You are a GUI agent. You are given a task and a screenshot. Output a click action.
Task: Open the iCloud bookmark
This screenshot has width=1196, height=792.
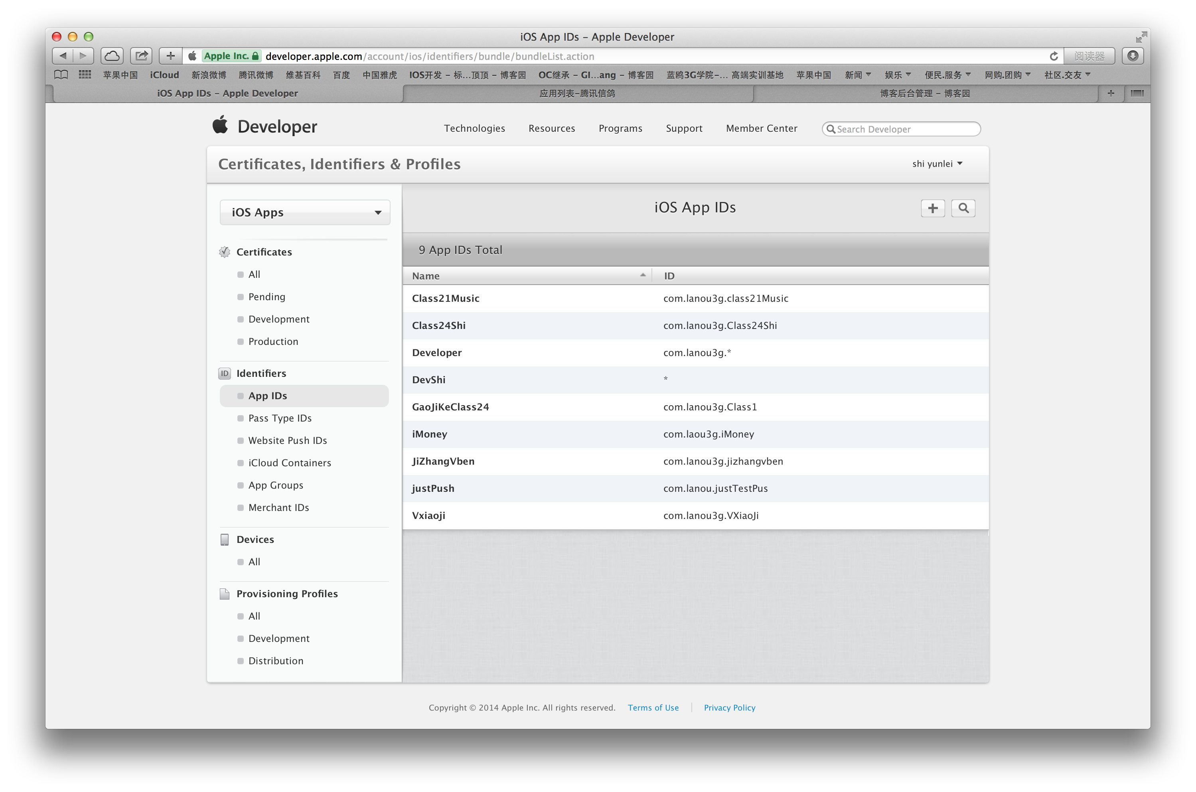[164, 75]
